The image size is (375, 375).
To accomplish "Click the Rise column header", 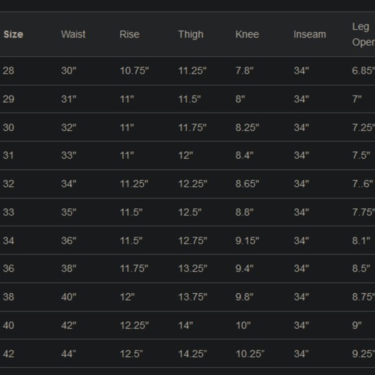I will point(129,34).
